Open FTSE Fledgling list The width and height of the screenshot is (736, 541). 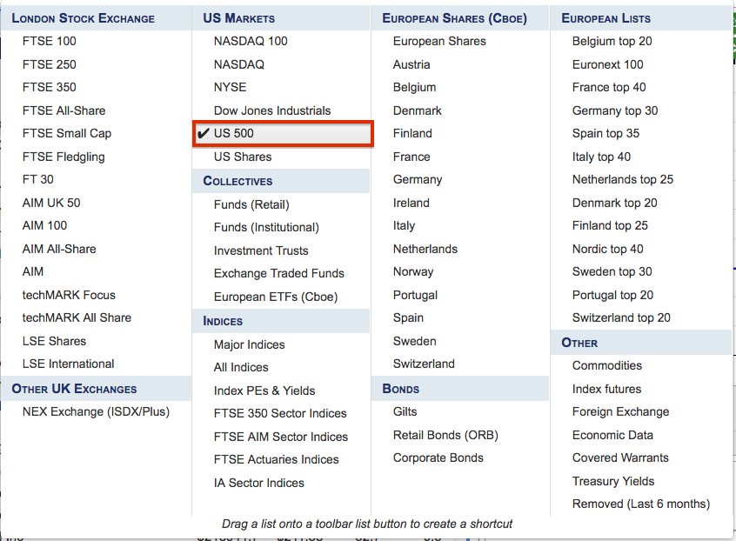[x=64, y=157]
